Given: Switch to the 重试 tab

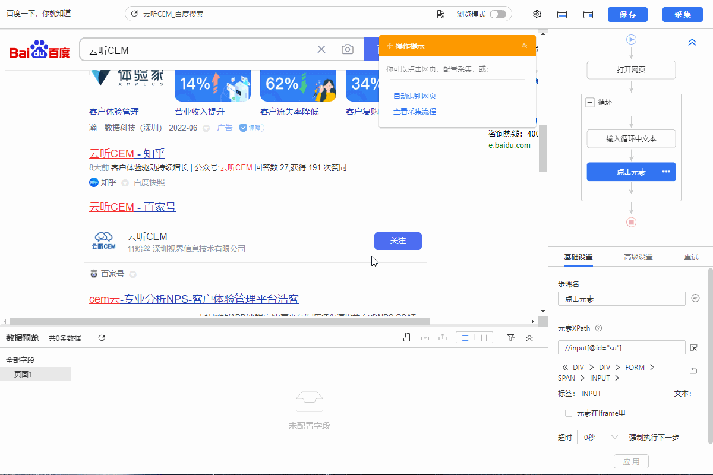Looking at the screenshot, I should point(691,257).
